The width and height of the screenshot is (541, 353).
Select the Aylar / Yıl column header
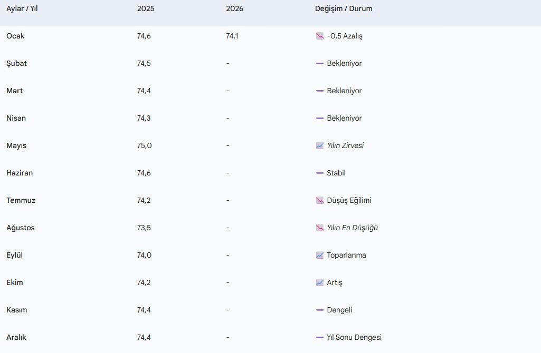22,9
